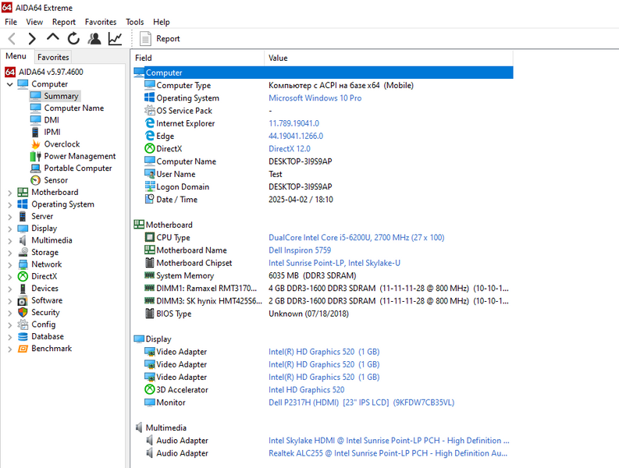Click the Database icon in tree

click(23, 337)
